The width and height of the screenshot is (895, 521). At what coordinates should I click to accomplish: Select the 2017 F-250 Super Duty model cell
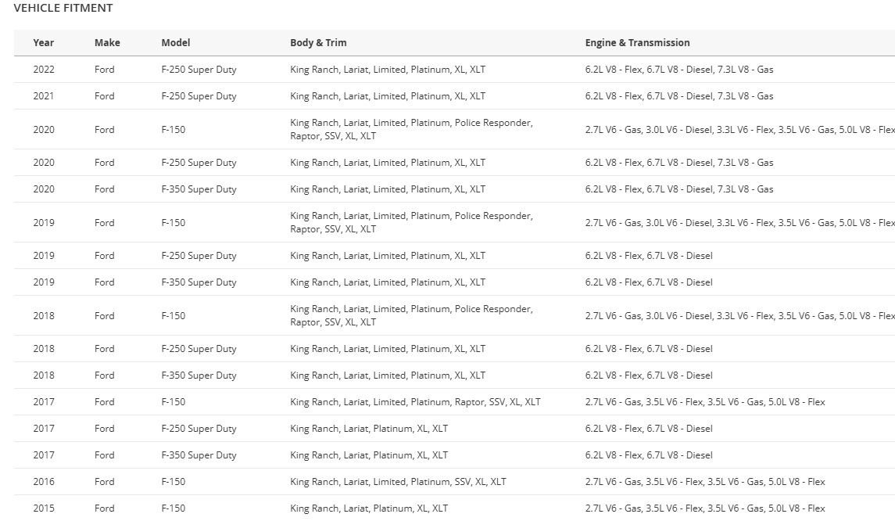pyautogui.click(x=199, y=429)
